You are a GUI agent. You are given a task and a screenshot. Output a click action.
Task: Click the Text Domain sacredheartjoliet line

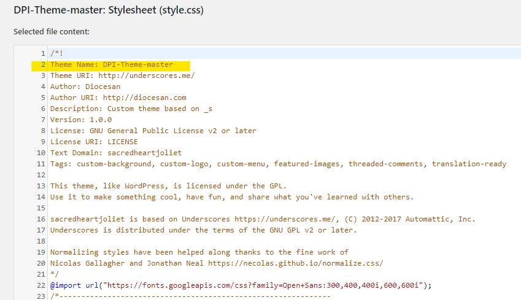pos(116,153)
